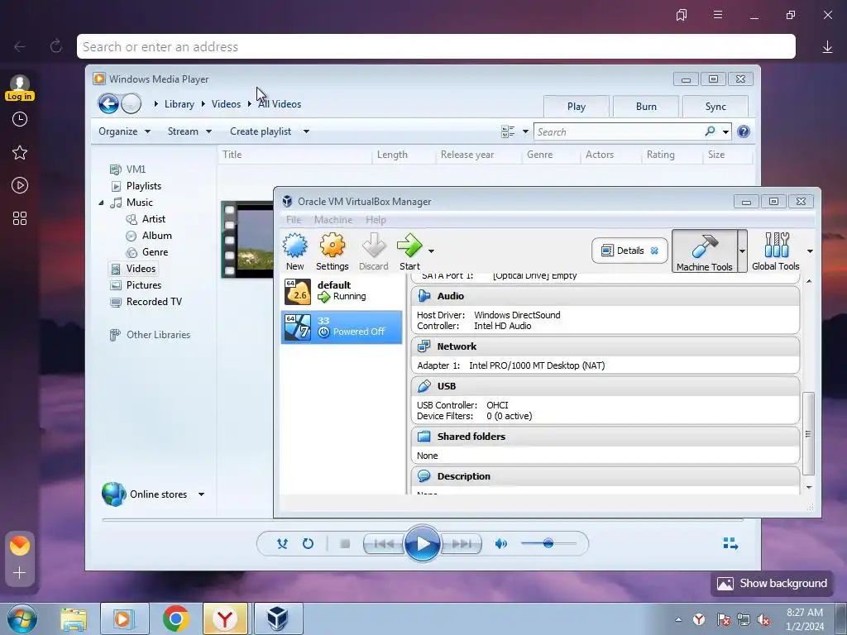Reload page in browser
Viewport: 847px width, 635px height.
pos(56,46)
